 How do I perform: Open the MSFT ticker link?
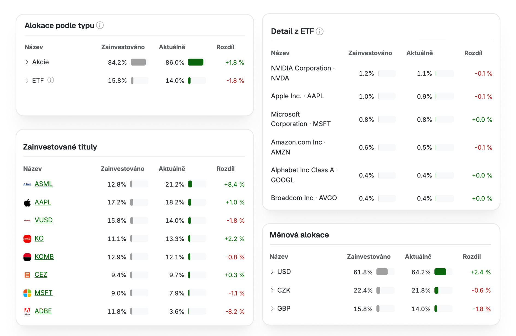click(x=43, y=293)
